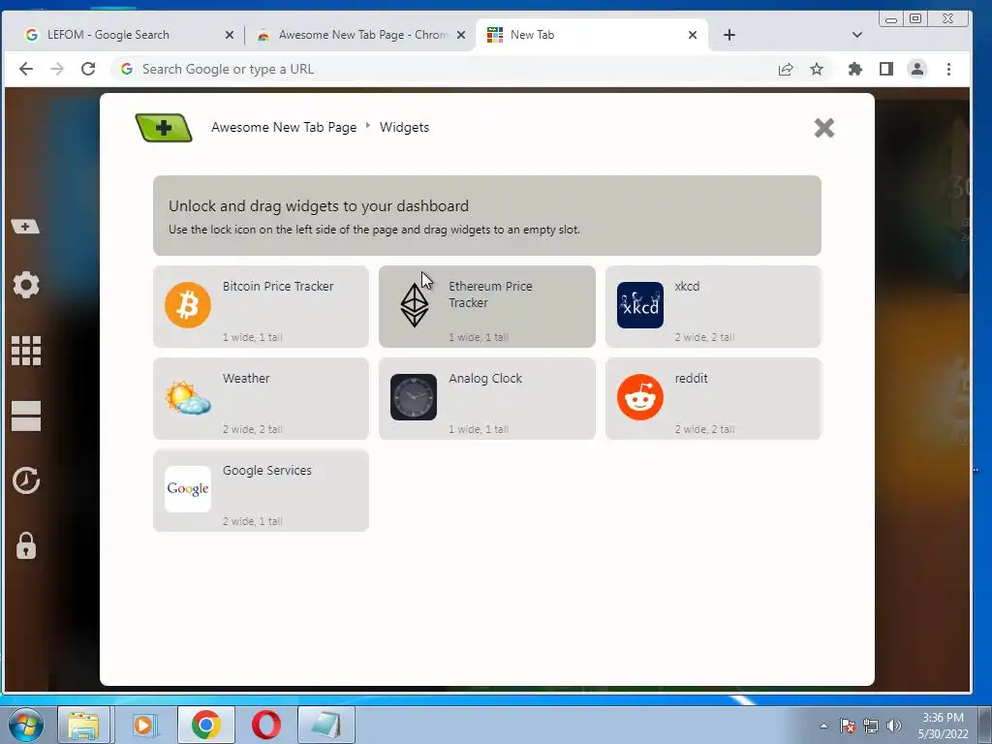Click the green plus logo in dialog header
992x744 pixels.
pos(164,128)
